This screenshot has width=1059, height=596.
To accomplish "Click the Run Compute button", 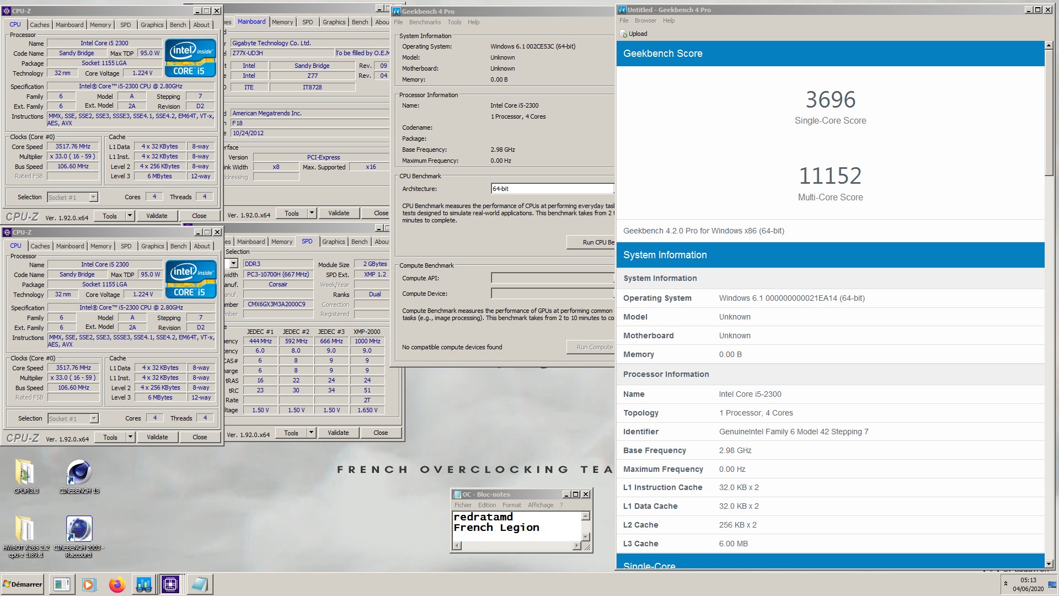I will tap(591, 347).
